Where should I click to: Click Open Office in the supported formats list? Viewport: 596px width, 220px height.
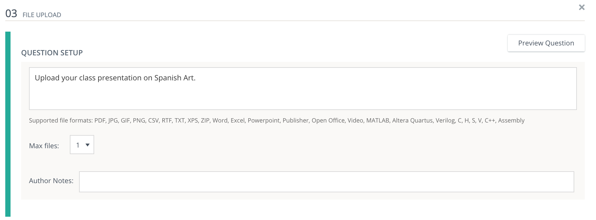(328, 121)
